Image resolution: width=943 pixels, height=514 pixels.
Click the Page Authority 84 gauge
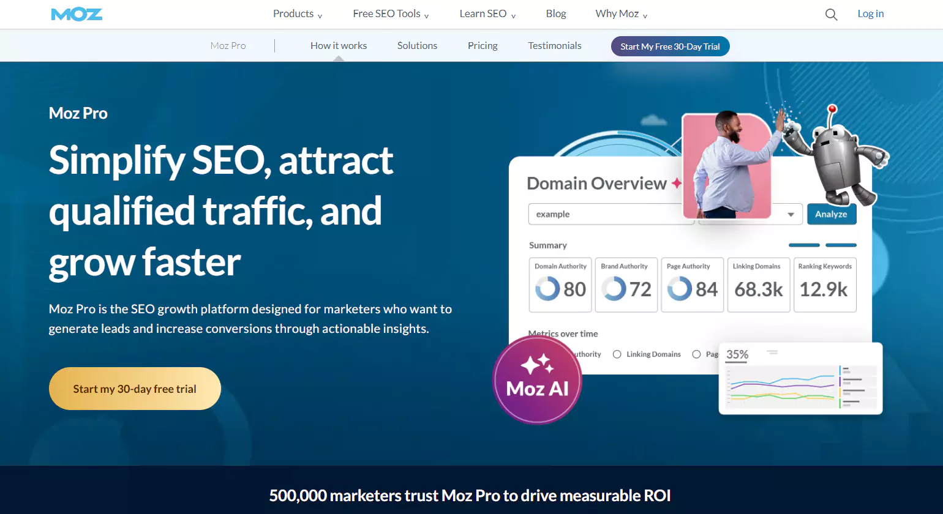click(x=679, y=288)
